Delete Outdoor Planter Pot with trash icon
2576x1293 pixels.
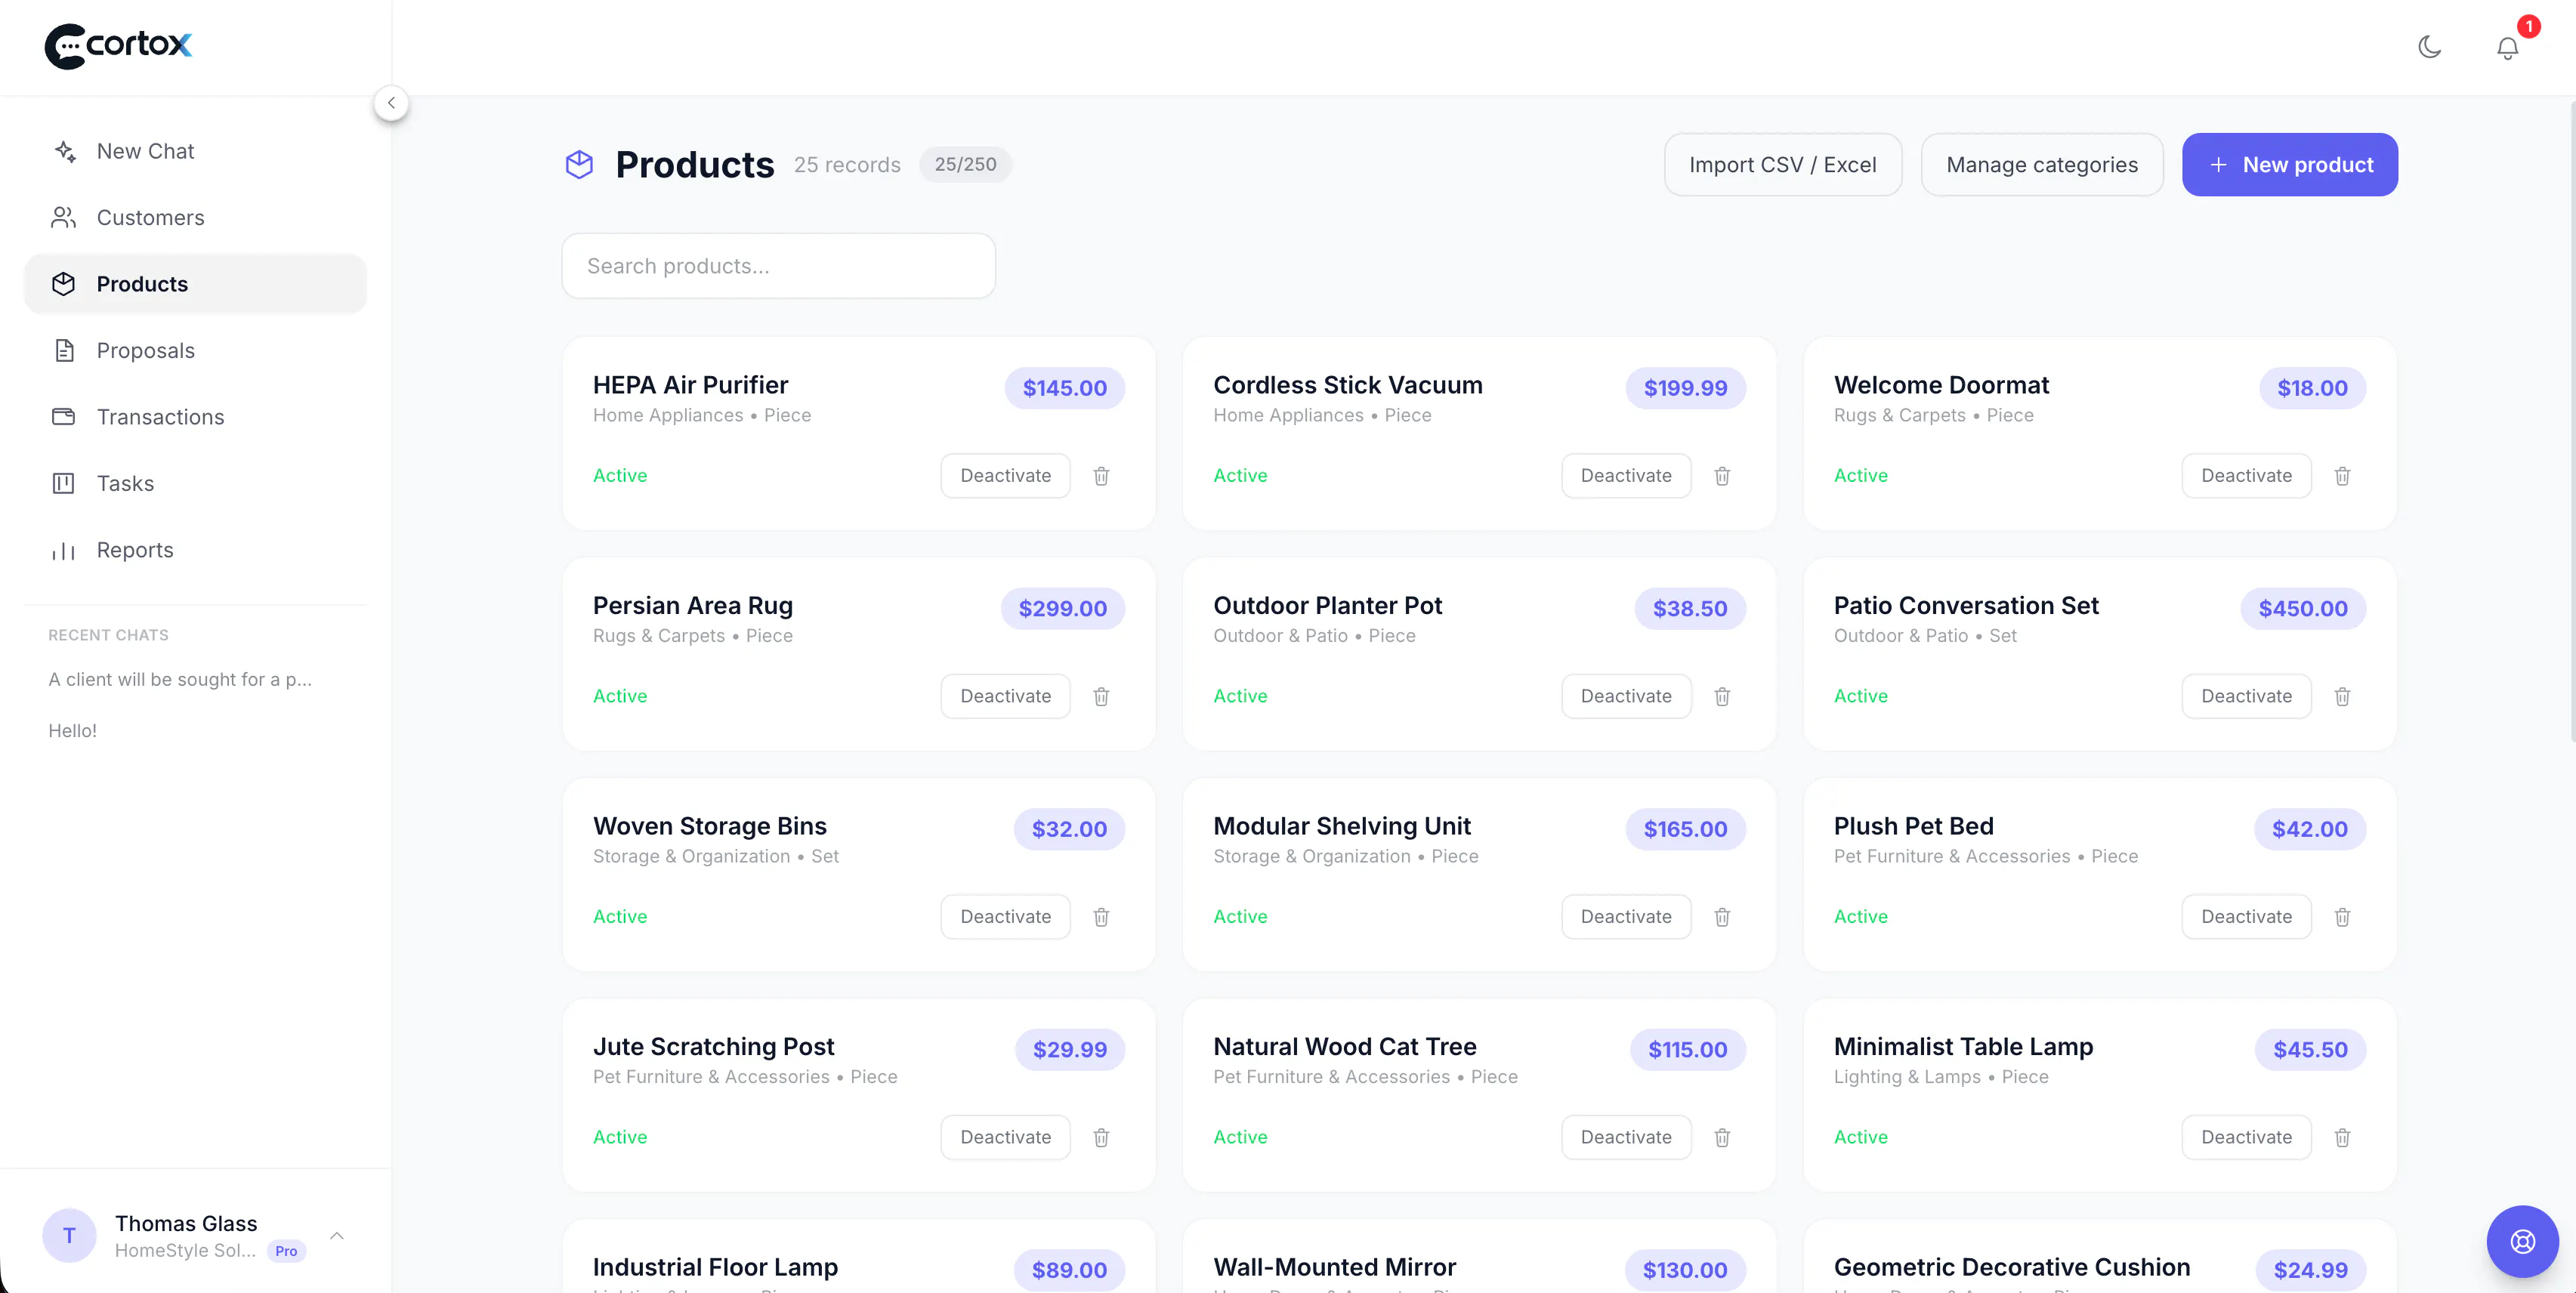click(x=1722, y=696)
